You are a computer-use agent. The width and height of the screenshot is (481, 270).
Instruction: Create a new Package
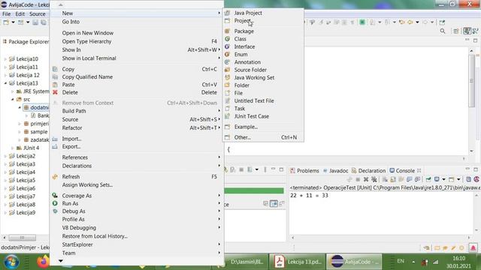coord(244,31)
